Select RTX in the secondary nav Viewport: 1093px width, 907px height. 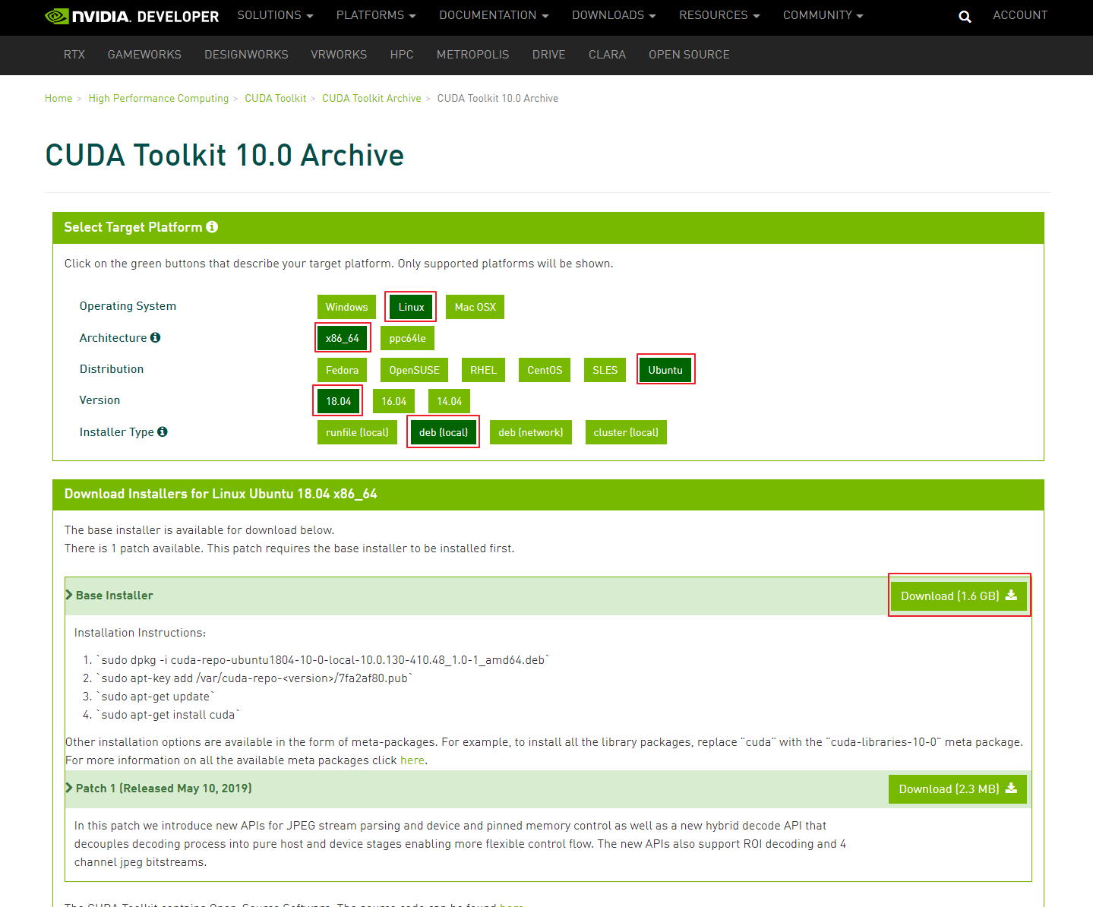point(74,55)
